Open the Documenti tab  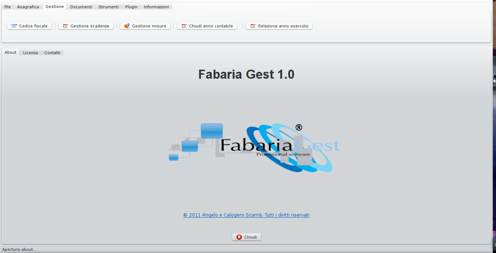coord(81,7)
